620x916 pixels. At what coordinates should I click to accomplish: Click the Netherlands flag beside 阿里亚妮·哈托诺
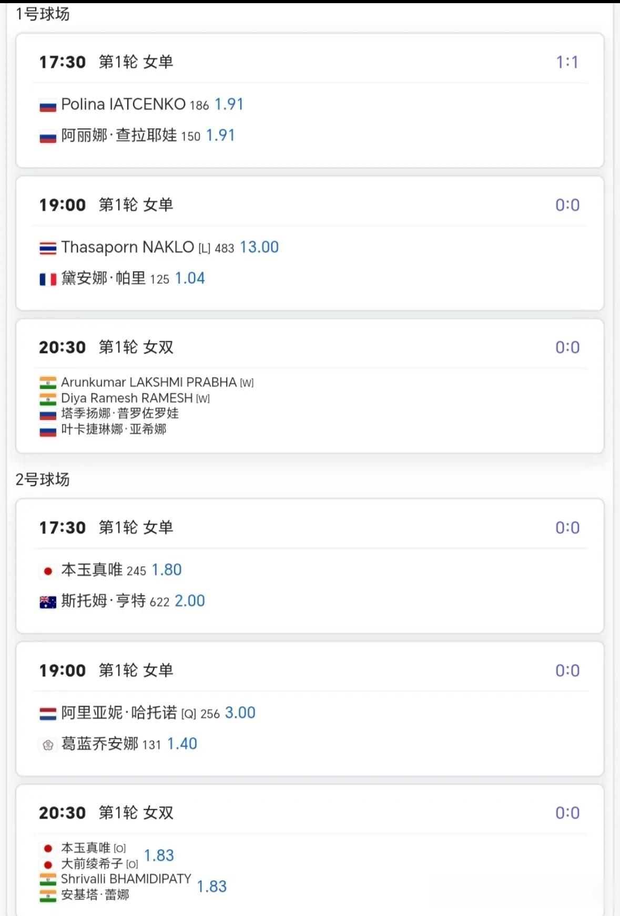pos(48,714)
